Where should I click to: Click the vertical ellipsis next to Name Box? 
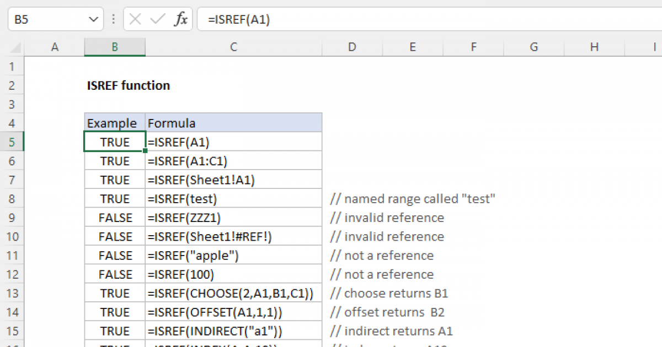click(113, 19)
